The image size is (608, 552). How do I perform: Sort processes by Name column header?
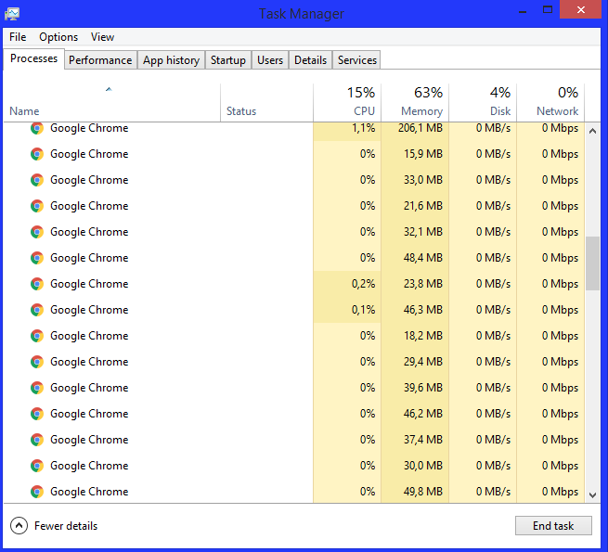[x=111, y=103]
